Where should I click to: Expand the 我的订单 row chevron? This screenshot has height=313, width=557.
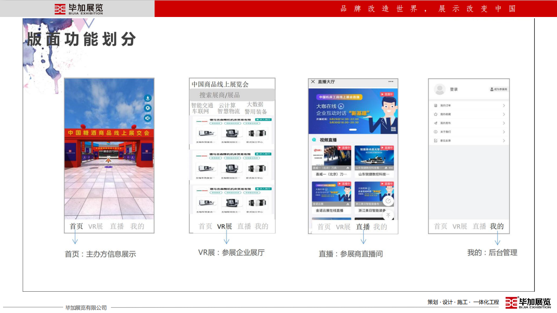pos(504,106)
